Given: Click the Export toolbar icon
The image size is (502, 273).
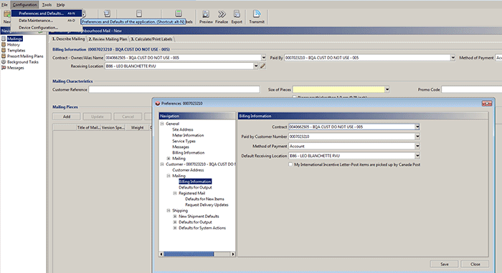Looking at the screenshot, I should [237, 14].
